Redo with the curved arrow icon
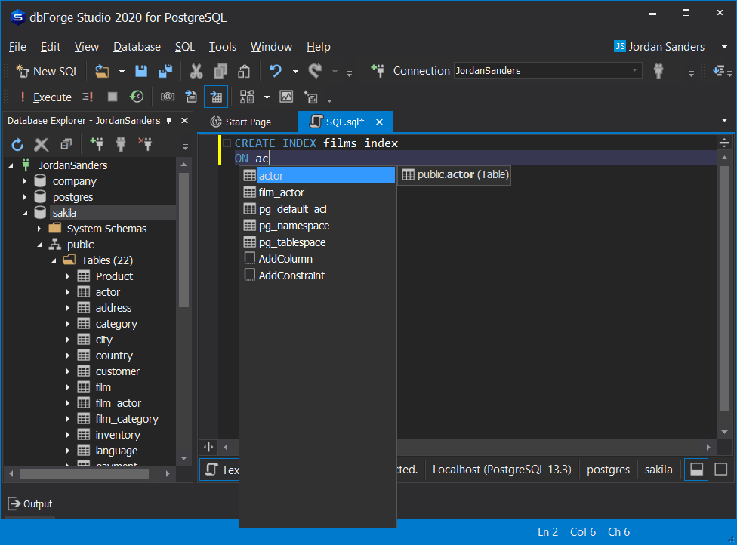This screenshot has width=737, height=545. click(x=315, y=72)
